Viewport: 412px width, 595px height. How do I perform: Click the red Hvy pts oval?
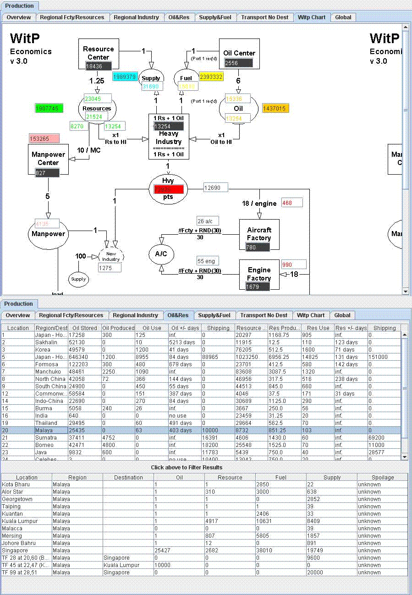tap(168, 189)
